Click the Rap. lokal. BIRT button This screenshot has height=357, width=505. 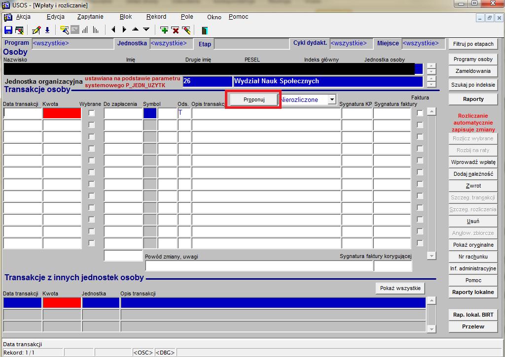[473, 315]
